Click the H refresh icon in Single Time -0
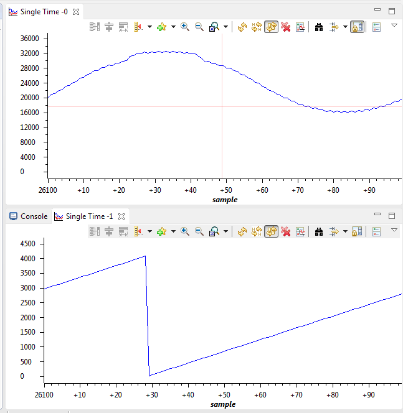This screenshot has height=413, width=403. [257, 27]
